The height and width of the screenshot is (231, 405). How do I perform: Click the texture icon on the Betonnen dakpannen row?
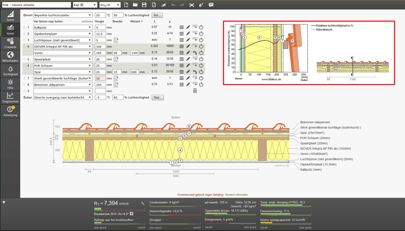coord(116,84)
